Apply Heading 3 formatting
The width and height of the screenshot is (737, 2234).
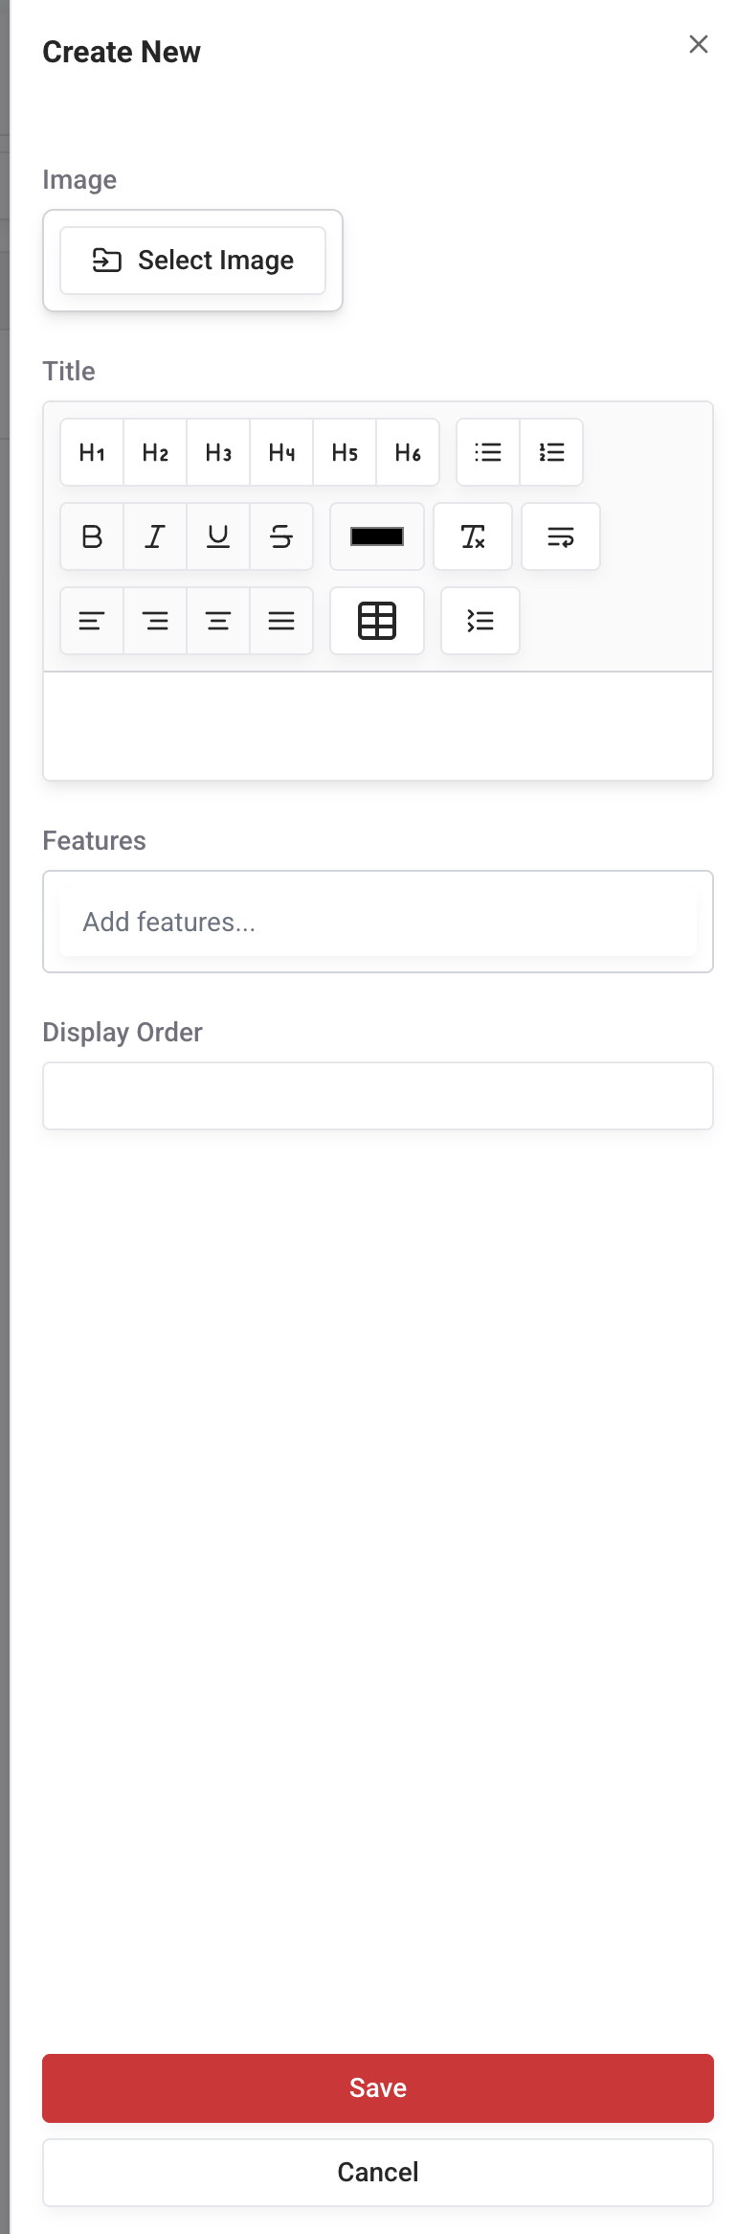[217, 452]
